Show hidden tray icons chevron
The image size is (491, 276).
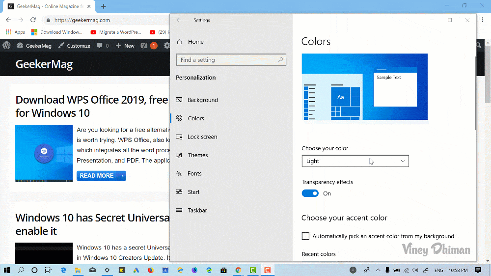click(x=378, y=270)
